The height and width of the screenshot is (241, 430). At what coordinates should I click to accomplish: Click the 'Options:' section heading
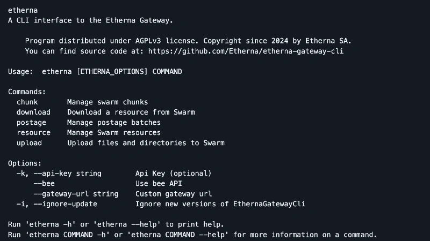pos(25,163)
